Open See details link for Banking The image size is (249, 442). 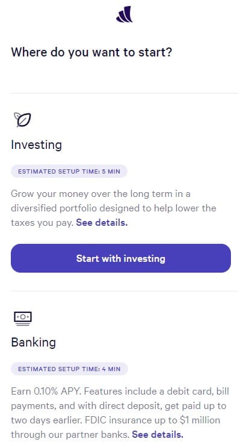click(x=157, y=434)
